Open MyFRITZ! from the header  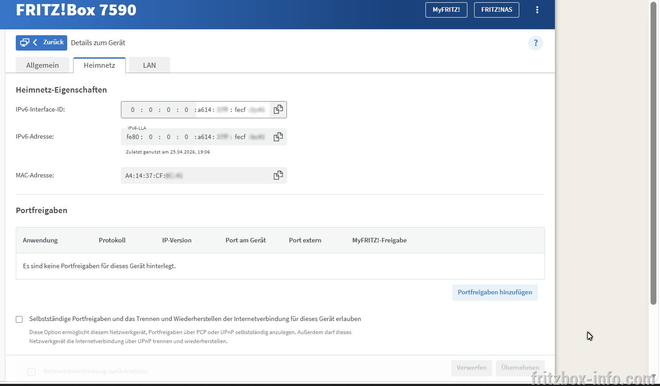(446, 10)
